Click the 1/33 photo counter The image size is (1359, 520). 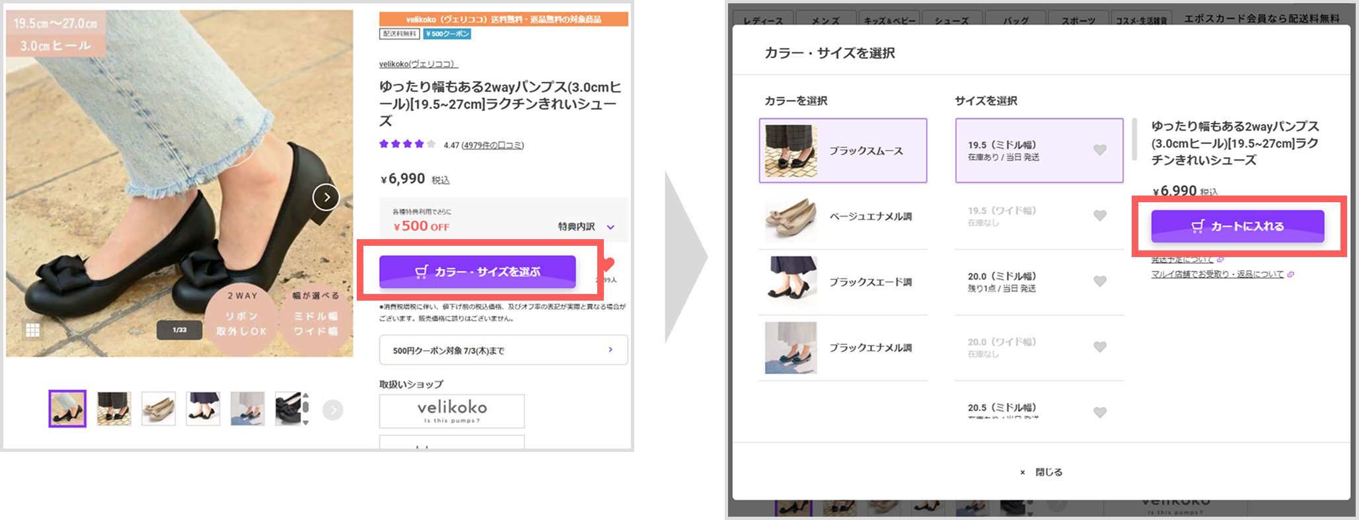pyautogui.click(x=179, y=330)
